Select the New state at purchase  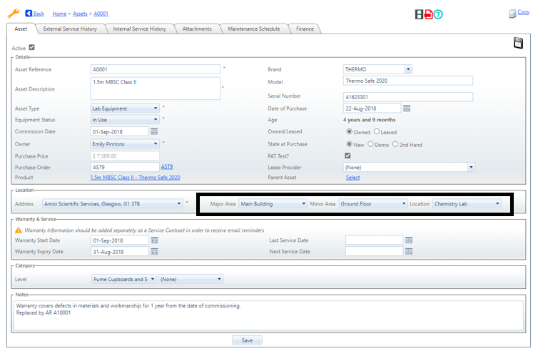[x=349, y=144]
